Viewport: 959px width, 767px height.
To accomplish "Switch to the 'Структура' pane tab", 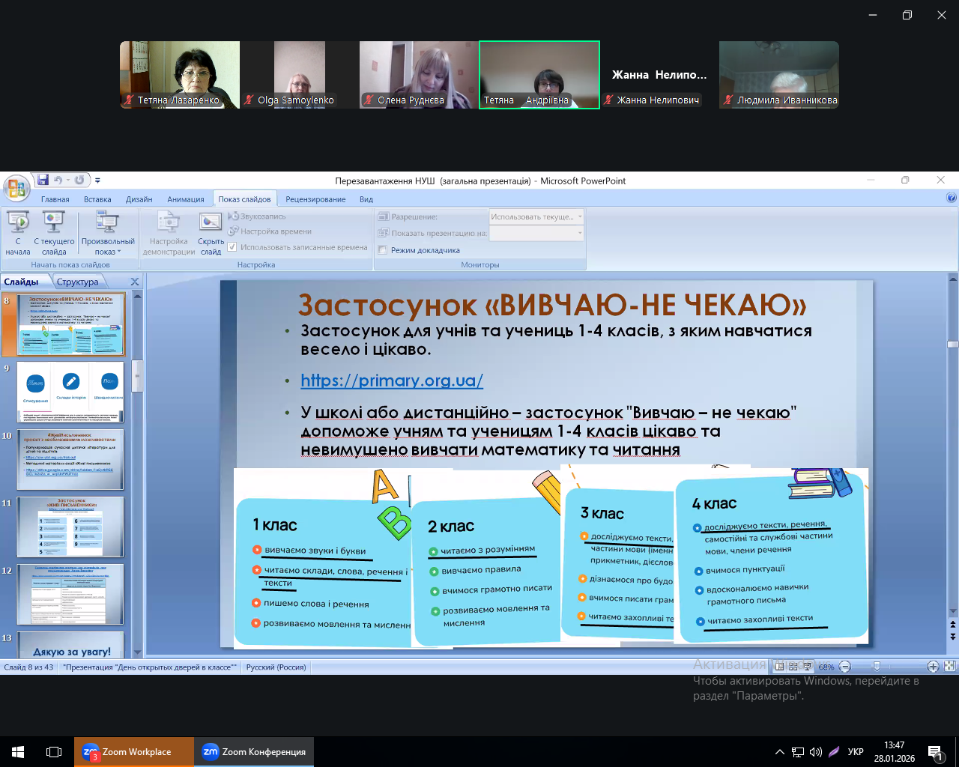I will click(x=78, y=282).
